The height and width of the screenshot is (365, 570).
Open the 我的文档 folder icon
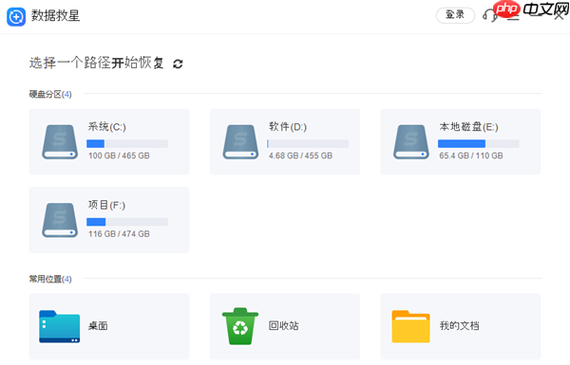coord(410,326)
